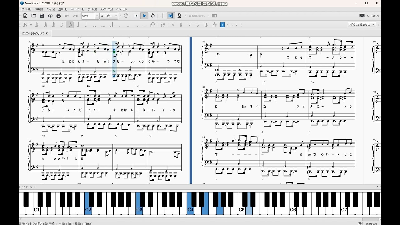Open the 追加(A) menu
400x225 pixels.
[x=62, y=9]
